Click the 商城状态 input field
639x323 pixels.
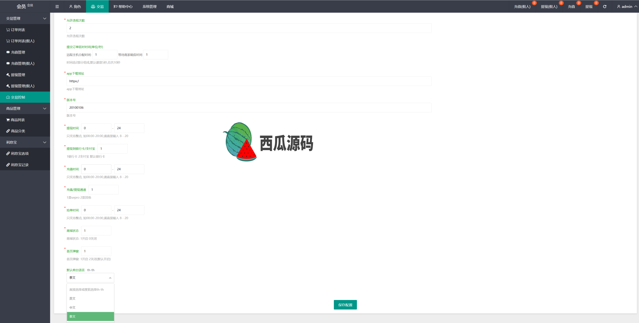(x=96, y=231)
